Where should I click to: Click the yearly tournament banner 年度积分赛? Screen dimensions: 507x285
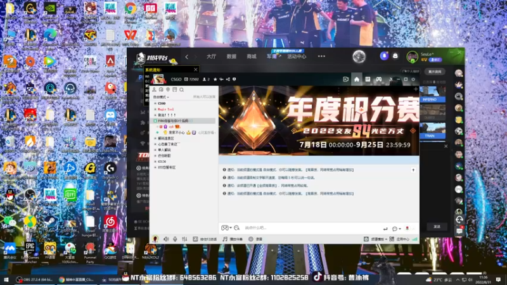coord(319,120)
